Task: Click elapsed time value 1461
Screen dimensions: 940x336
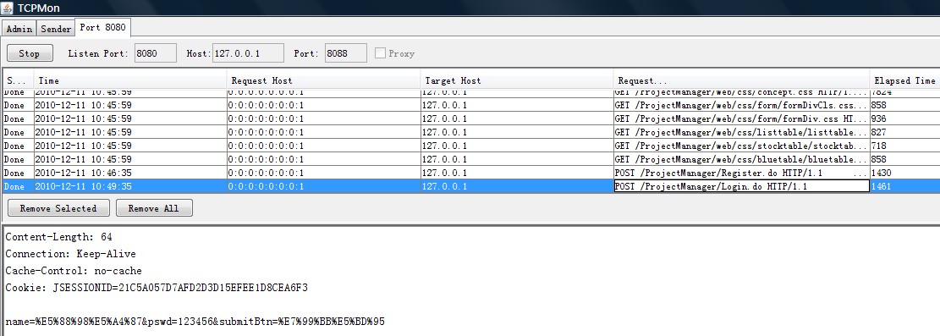Action: [882, 186]
